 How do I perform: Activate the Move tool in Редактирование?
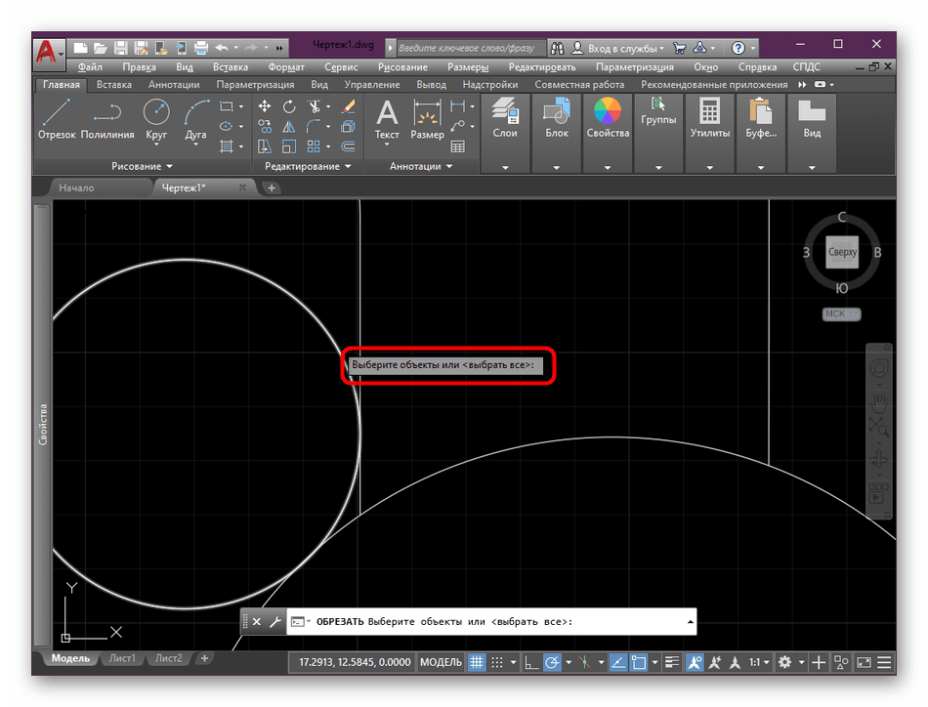pos(265,106)
